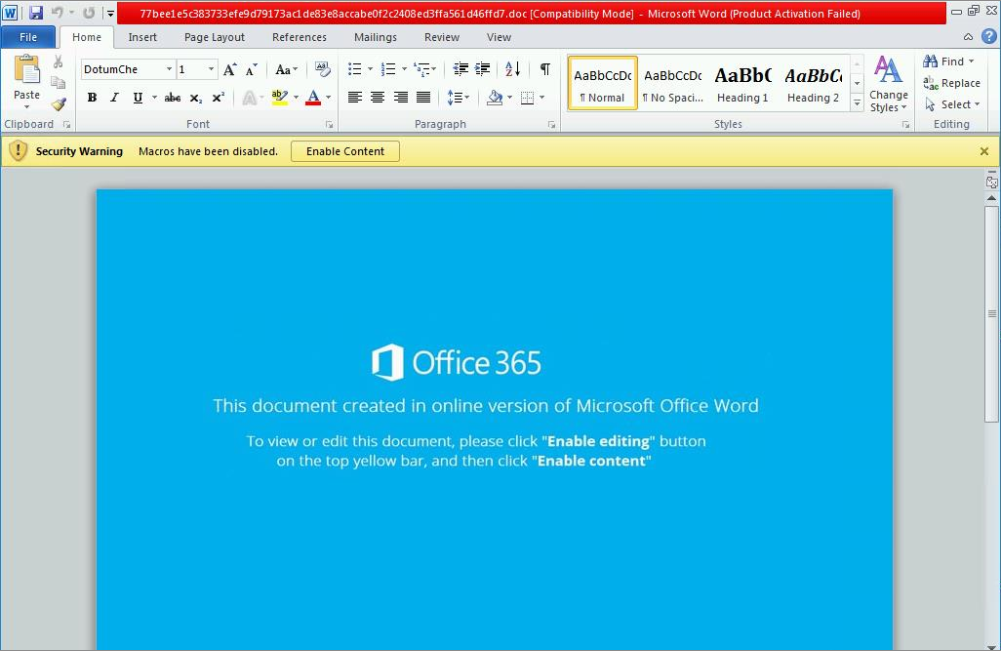Viewport: 1001px width, 651px height.
Task: Switch to the Mailings tab
Action: 375,37
